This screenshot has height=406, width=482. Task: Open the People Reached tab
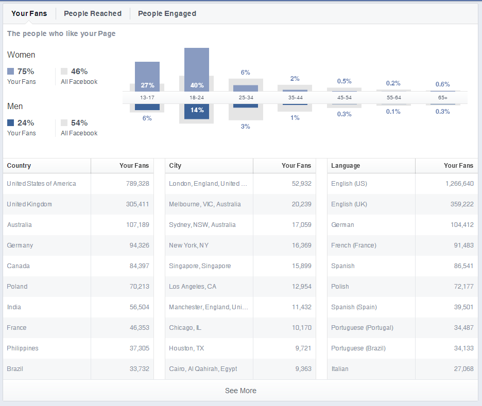pos(93,13)
